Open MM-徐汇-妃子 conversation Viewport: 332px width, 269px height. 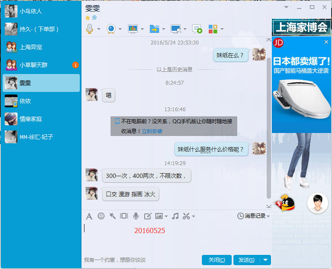point(41,137)
